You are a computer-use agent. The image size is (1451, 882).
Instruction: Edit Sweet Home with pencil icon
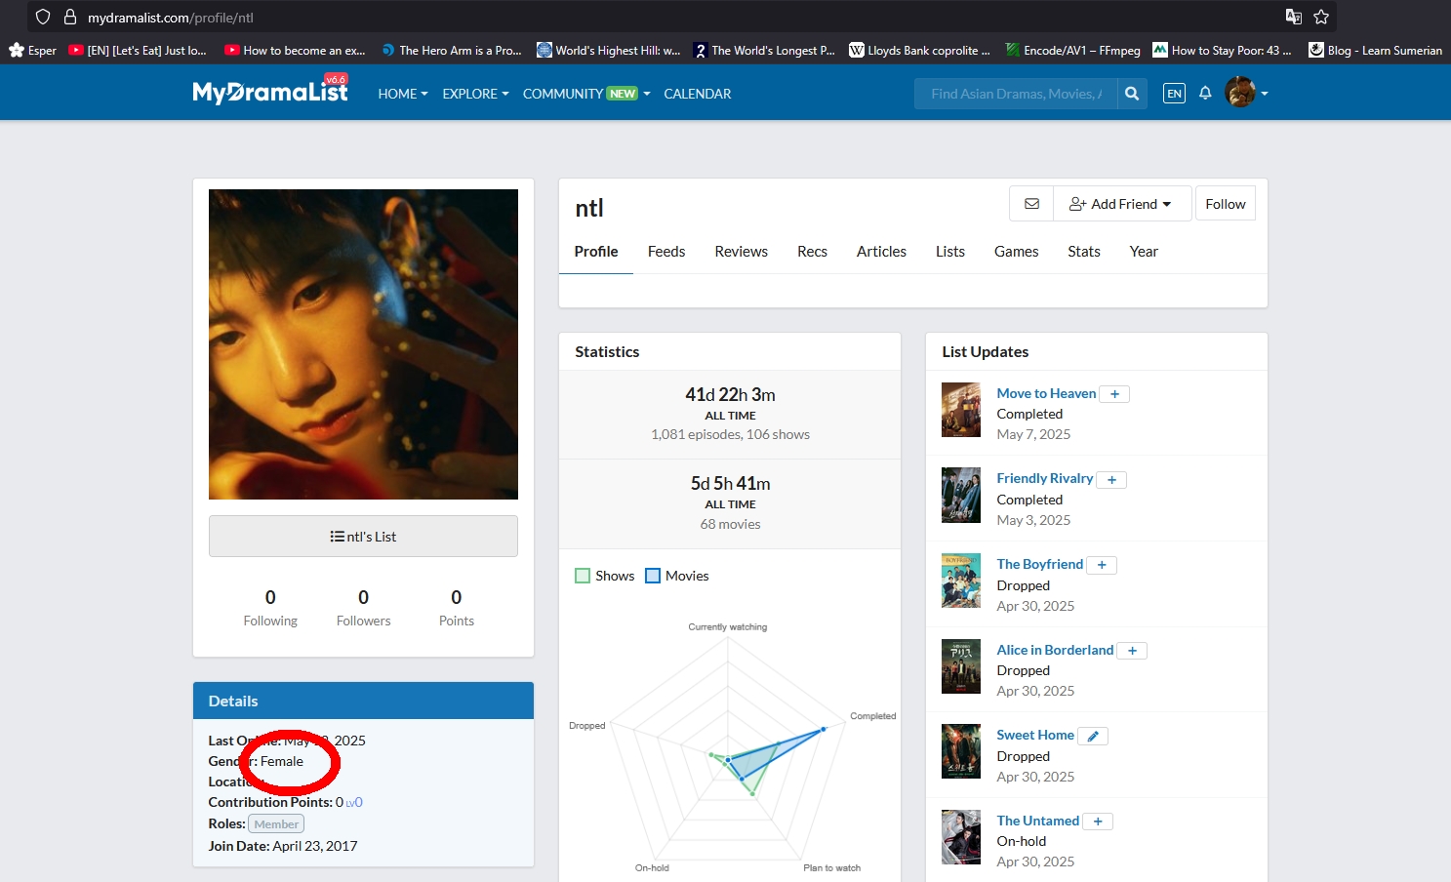tap(1093, 737)
